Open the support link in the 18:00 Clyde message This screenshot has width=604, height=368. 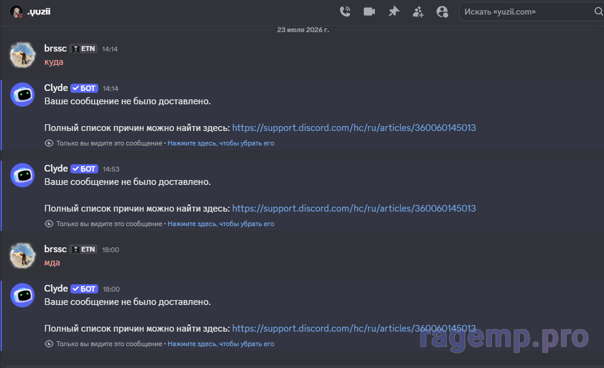pyautogui.click(x=354, y=329)
